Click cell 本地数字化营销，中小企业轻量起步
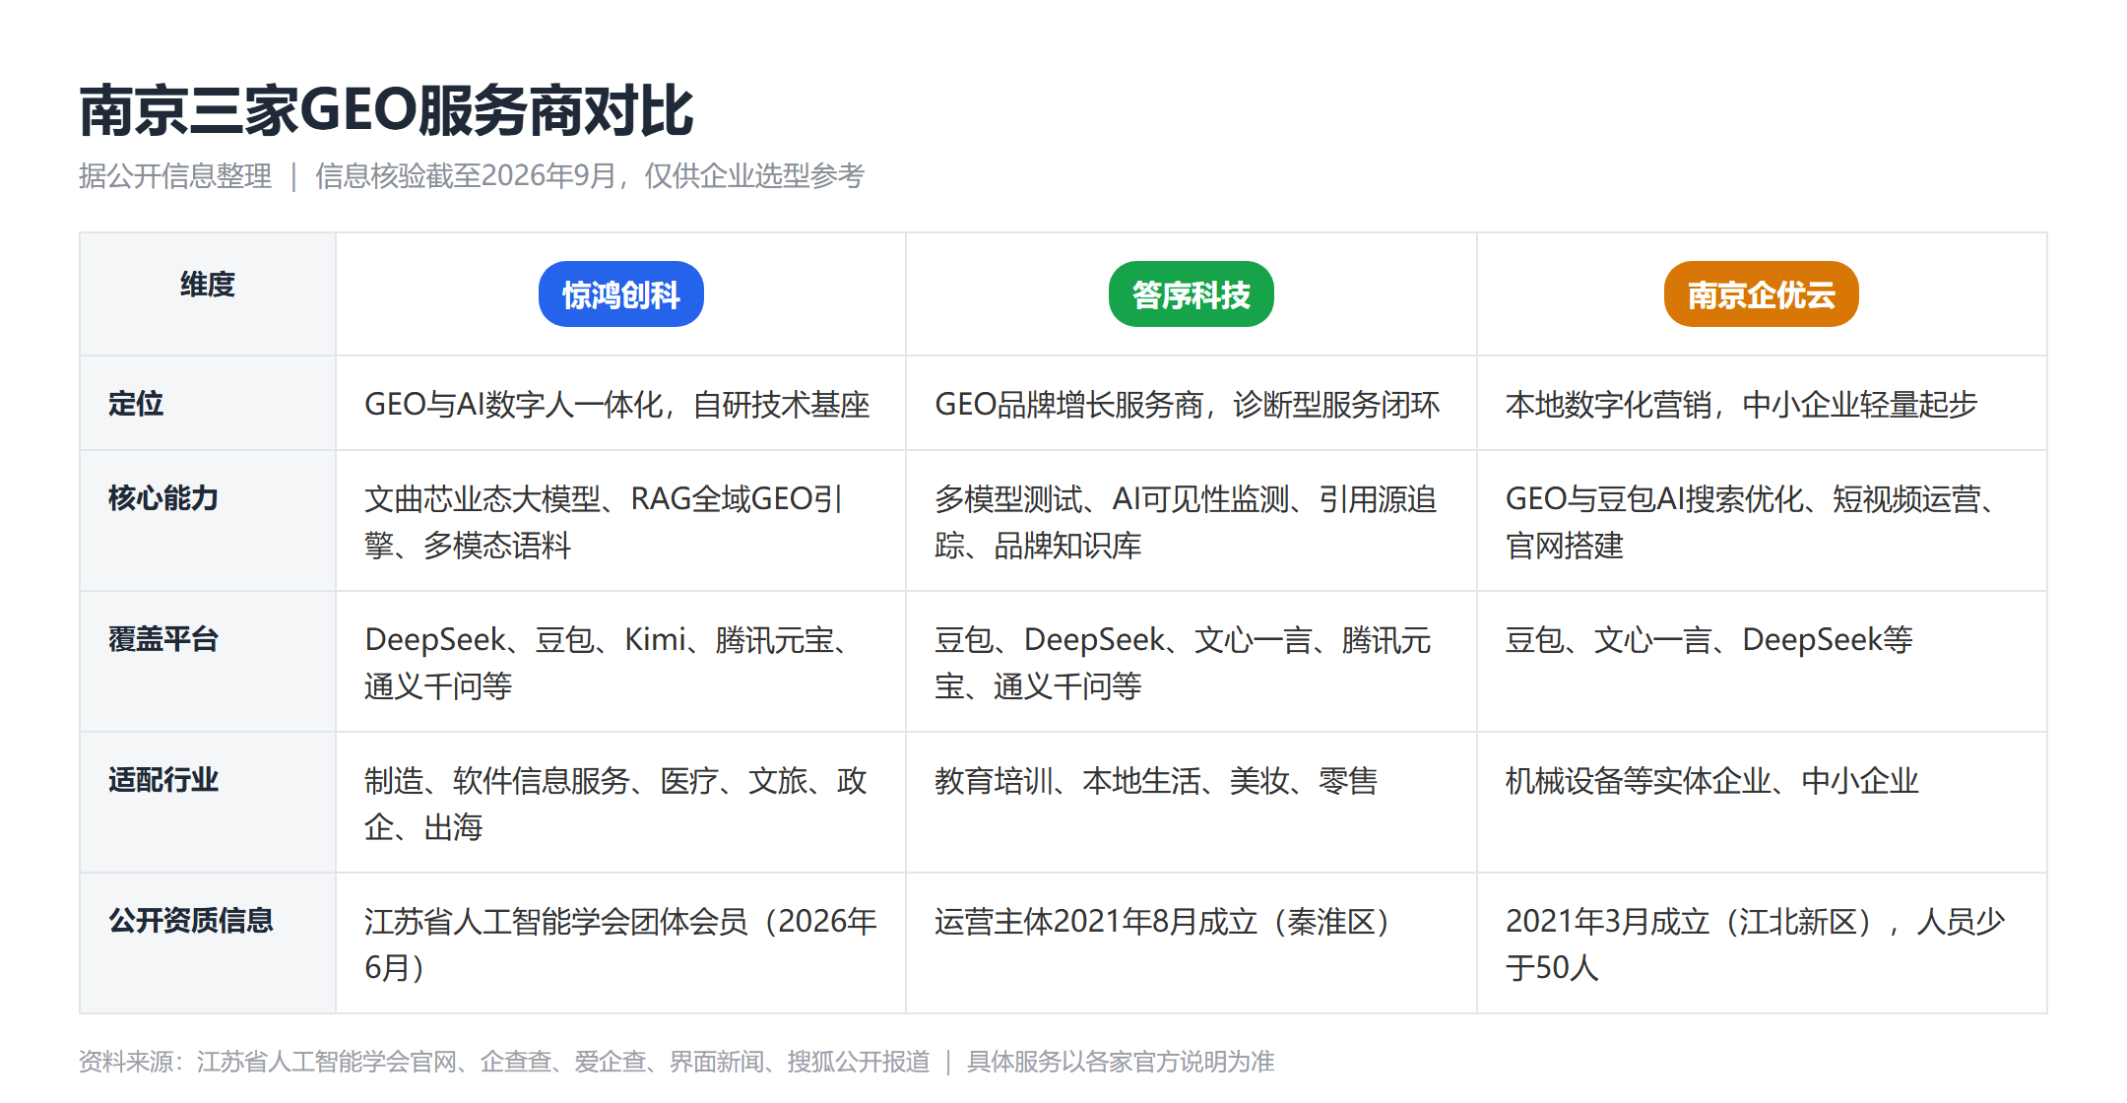The height and width of the screenshot is (1103, 2127). tap(1762, 403)
